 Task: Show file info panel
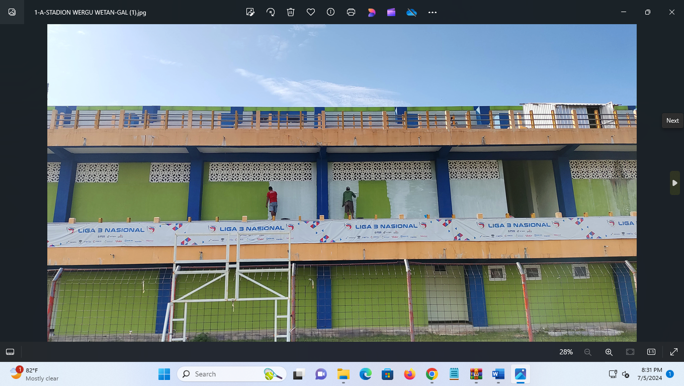click(x=330, y=12)
